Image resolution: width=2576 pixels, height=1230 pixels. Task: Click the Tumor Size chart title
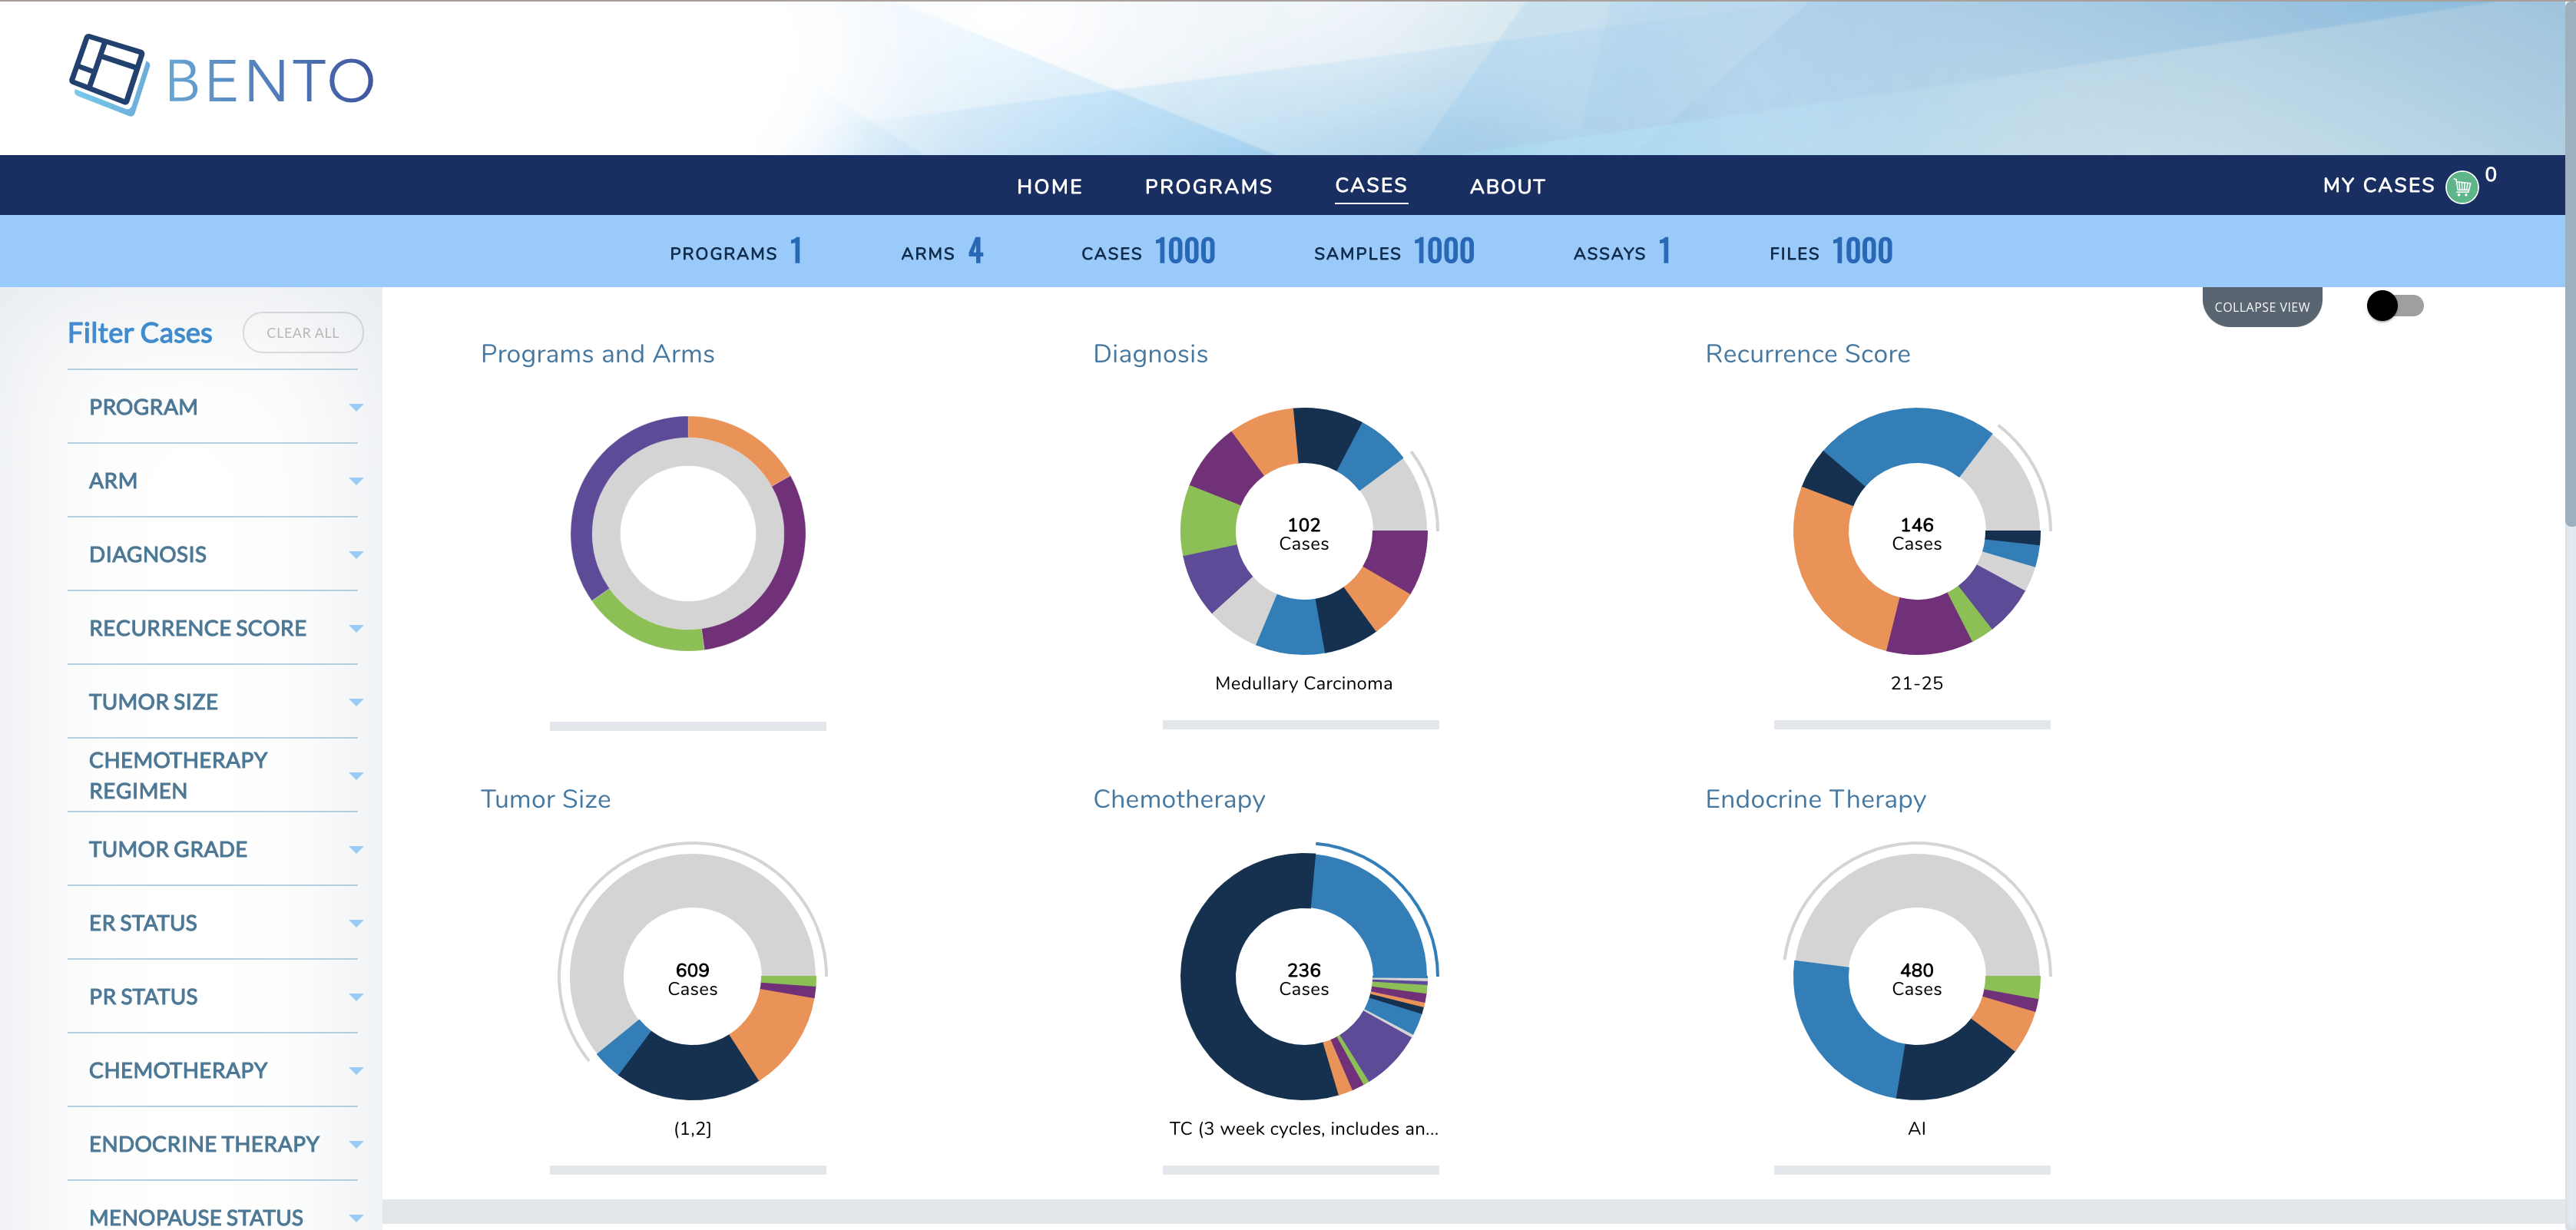pos(546,799)
